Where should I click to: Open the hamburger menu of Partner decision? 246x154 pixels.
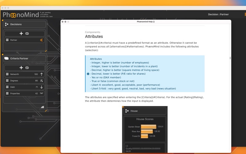point(7,40)
